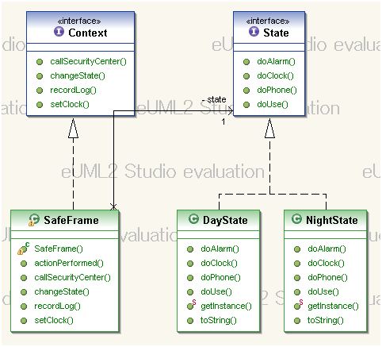Click the interface icon beside Context
Screen dimensions: 382x347
[x=59, y=32]
